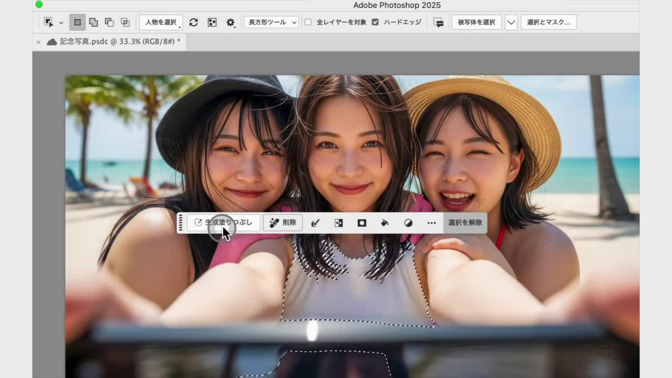Image resolution: width=672 pixels, height=378 pixels.
Task: Enable 全レイヤーを対象 checkbox
Action: (x=308, y=22)
